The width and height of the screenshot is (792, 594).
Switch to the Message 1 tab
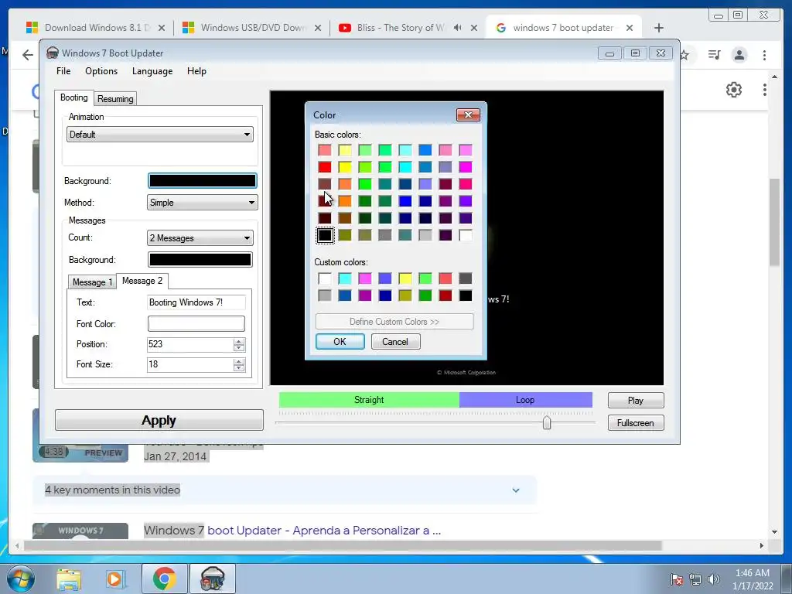coord(93,282)
